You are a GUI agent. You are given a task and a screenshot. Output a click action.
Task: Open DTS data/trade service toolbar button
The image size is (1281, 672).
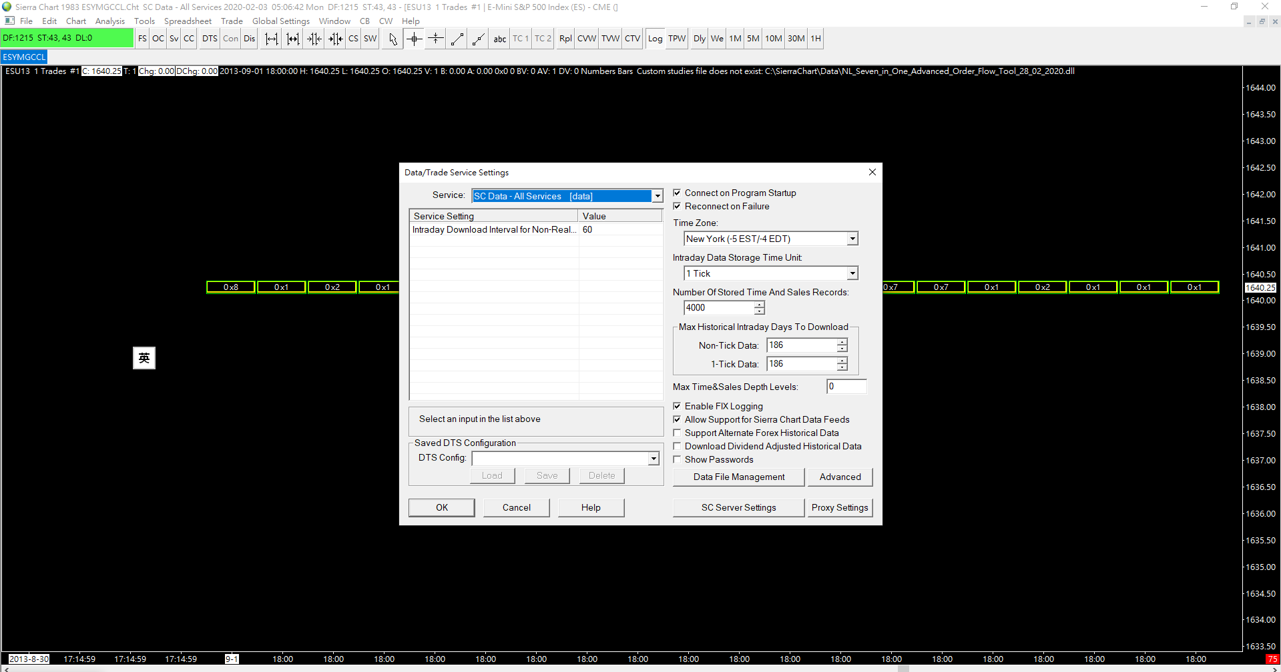[x=210, y=39]
